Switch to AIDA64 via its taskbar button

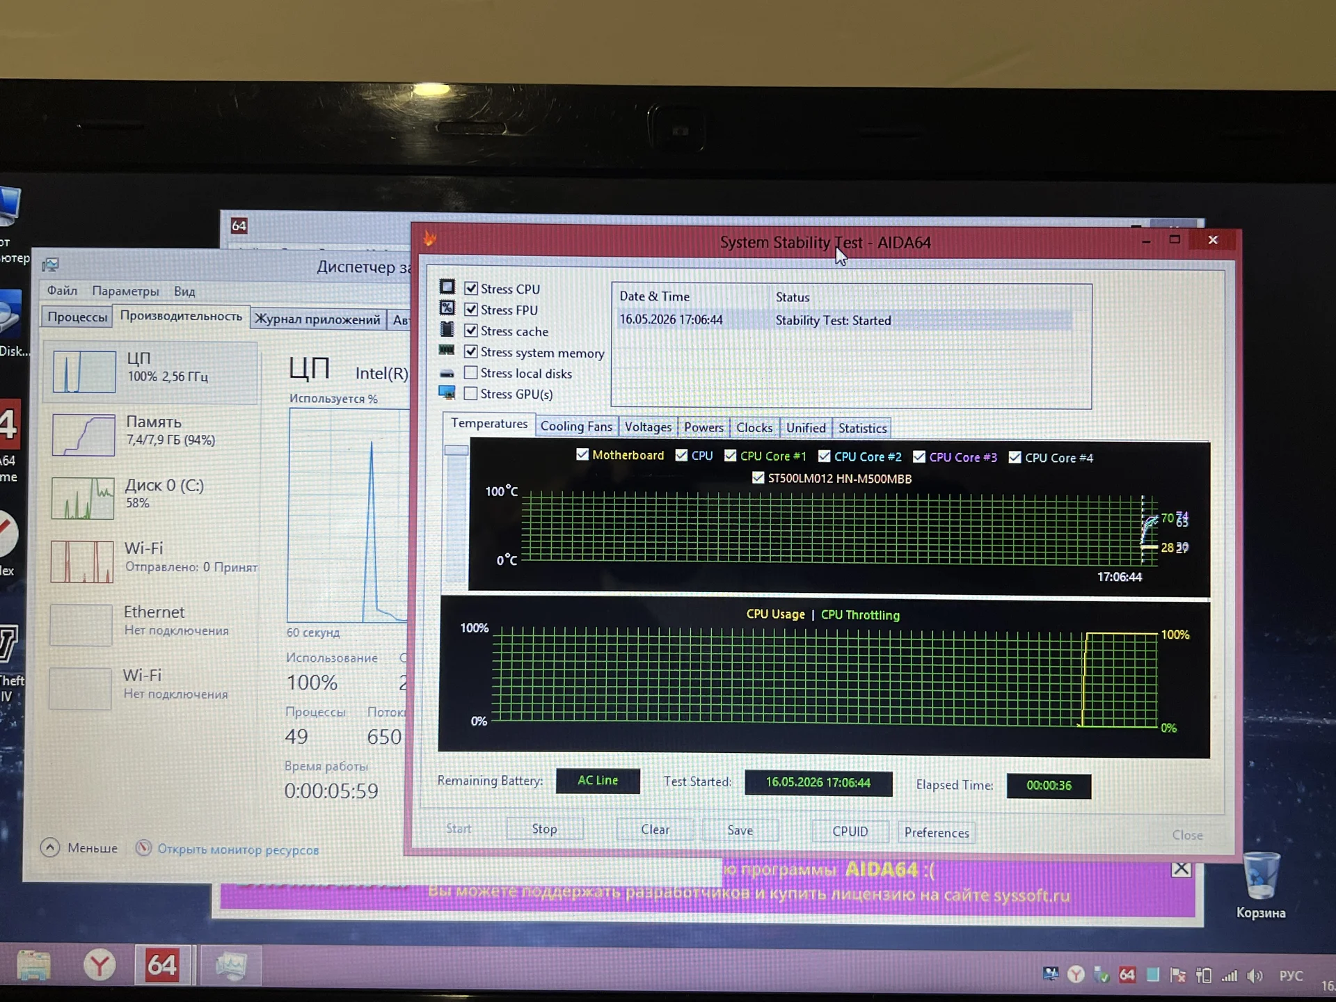click(162, 966)
